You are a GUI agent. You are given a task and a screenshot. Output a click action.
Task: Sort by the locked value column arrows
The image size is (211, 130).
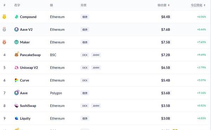(168, 5)
